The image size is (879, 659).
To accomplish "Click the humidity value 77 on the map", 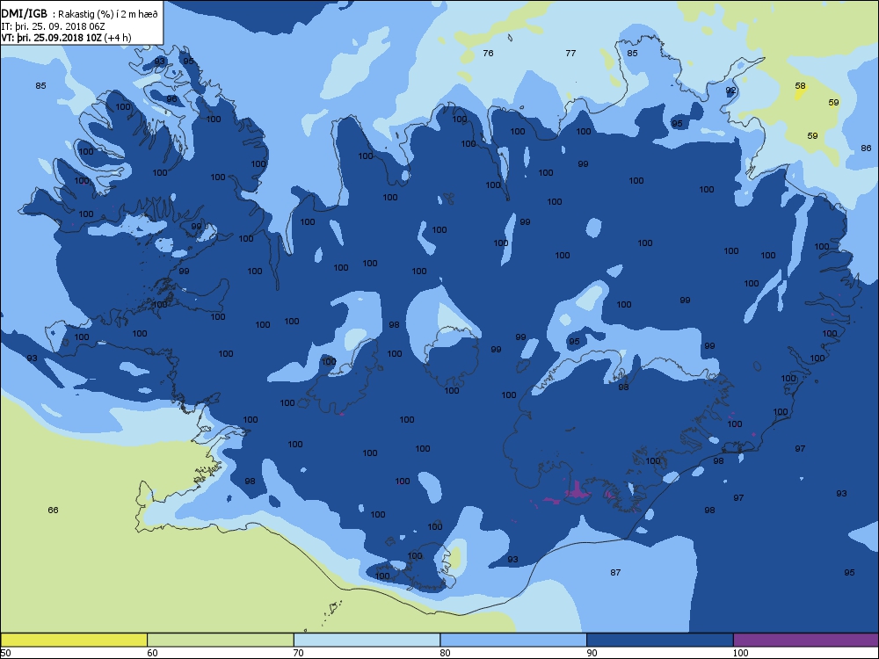I will click(570, 54).
